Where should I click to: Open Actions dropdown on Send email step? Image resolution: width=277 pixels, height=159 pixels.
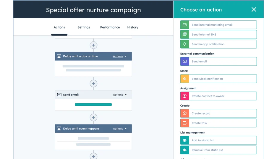120,95
